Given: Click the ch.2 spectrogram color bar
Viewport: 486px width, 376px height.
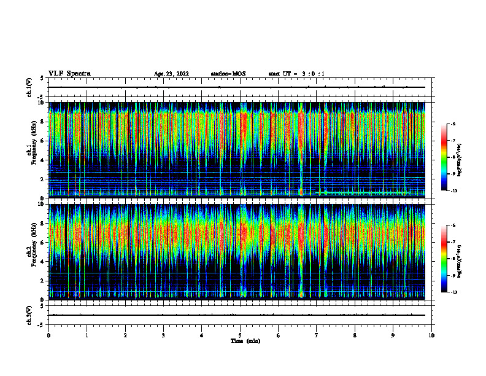Looking at the screenshot, I should [x=444, y=259].
